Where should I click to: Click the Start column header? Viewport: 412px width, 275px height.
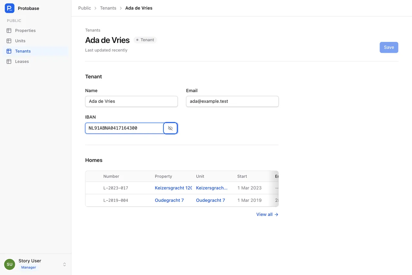tap(242, 176)
